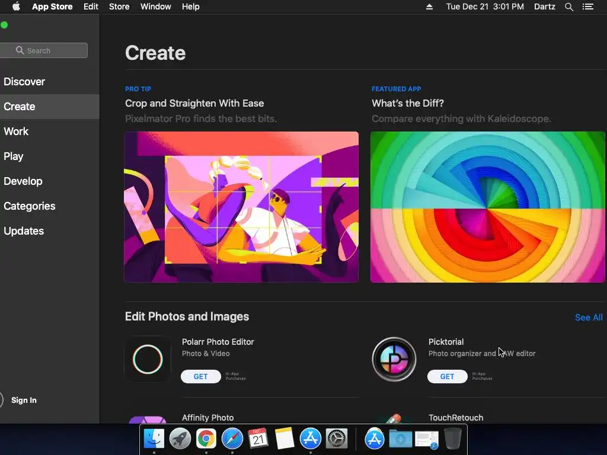The height and width of the screenshot is (455, 607).
Task: Open the Store menu
Action: (x=119, y=7)
